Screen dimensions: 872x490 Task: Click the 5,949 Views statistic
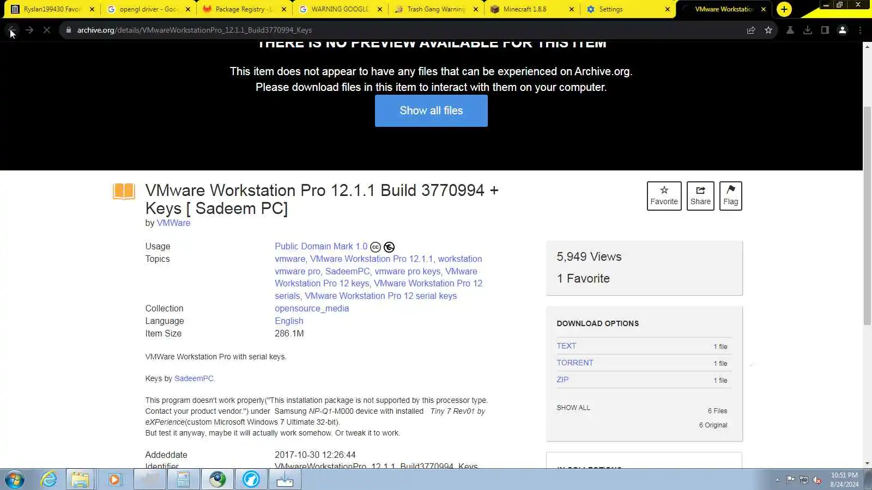coord(589,256)
